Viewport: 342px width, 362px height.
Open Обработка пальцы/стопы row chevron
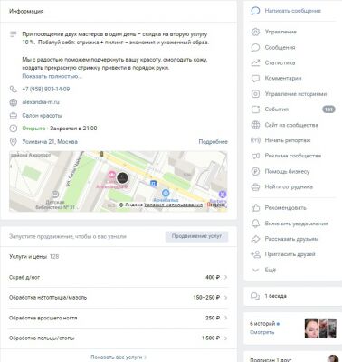(x=226, y=338)
